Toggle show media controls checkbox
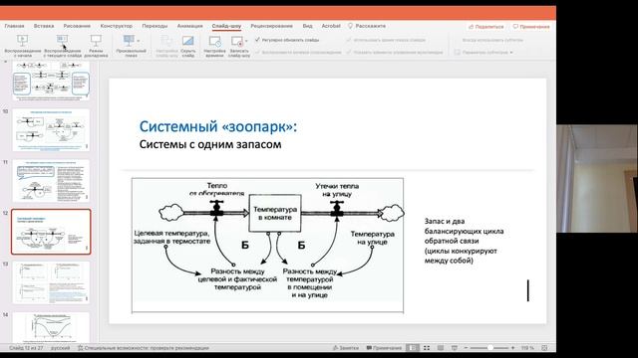This screenshot has height=358, width=638. tap(348, 52)
